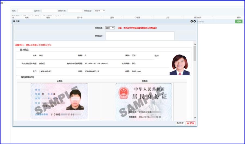Image resolution: width=245 pixels, height=144 pixels.
Task: Click the scroll up arrow in dialog
Action: pos(195,44)
